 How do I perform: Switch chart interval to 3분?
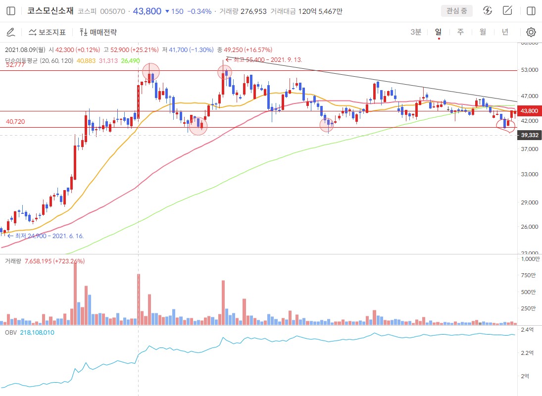[416, 32]
